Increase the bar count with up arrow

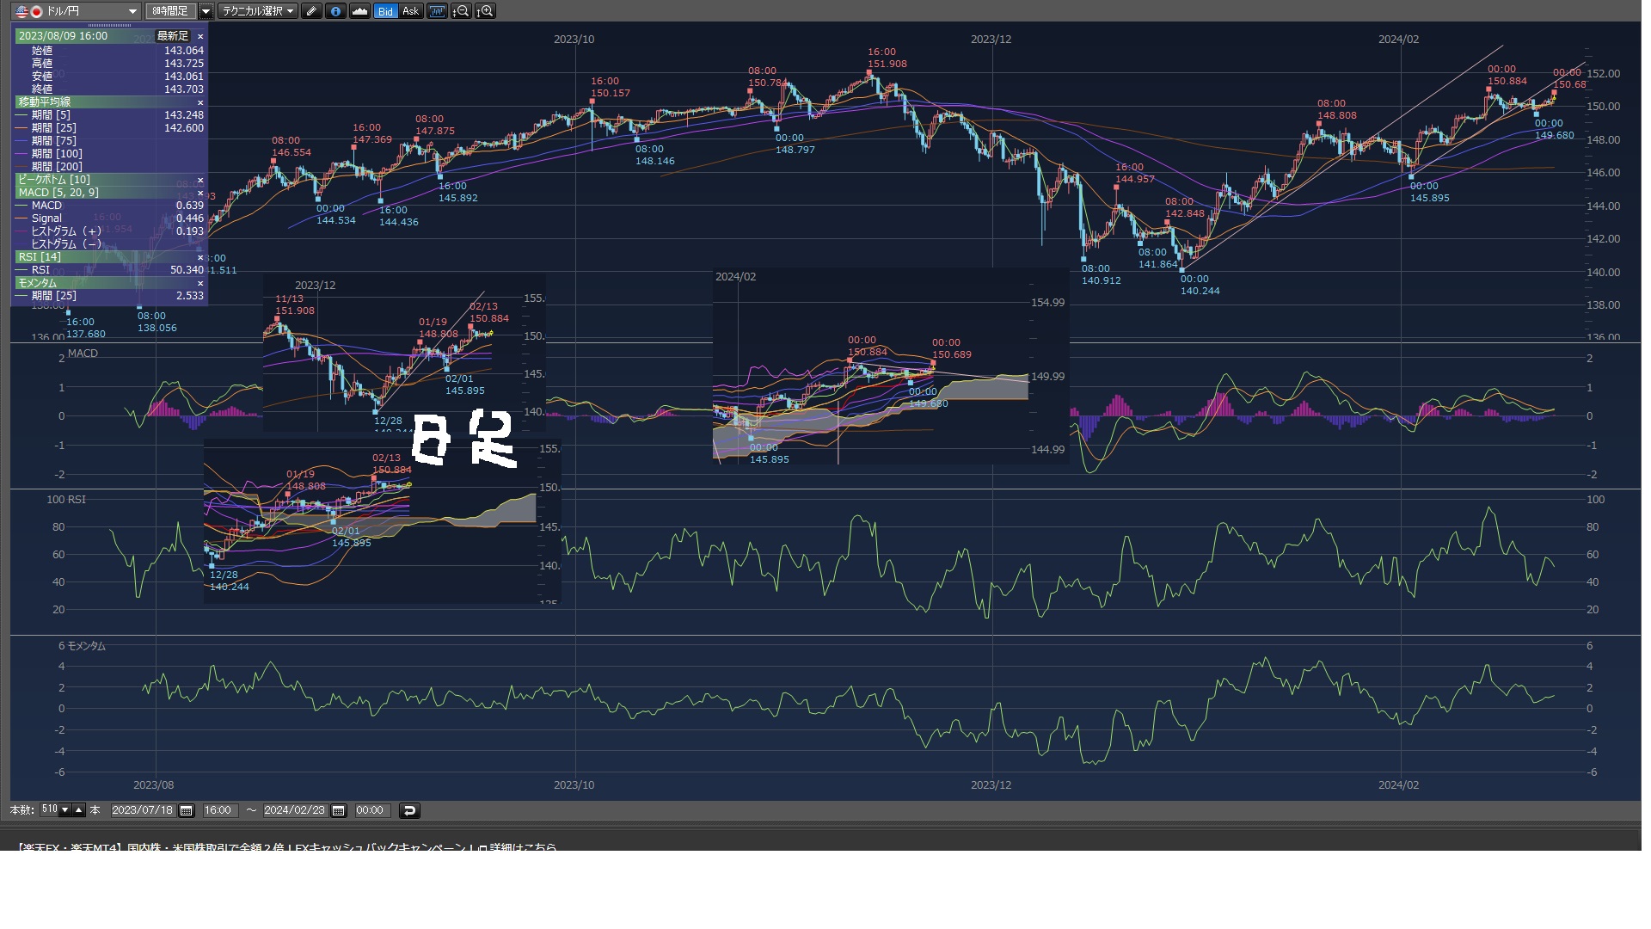(x=79, y=810)
